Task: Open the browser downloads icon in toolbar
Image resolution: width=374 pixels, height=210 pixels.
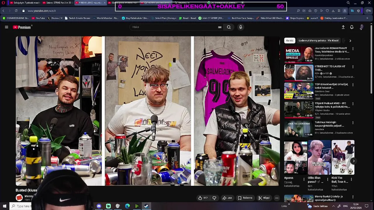Action: pyautogui.click(x=333, y=11)
